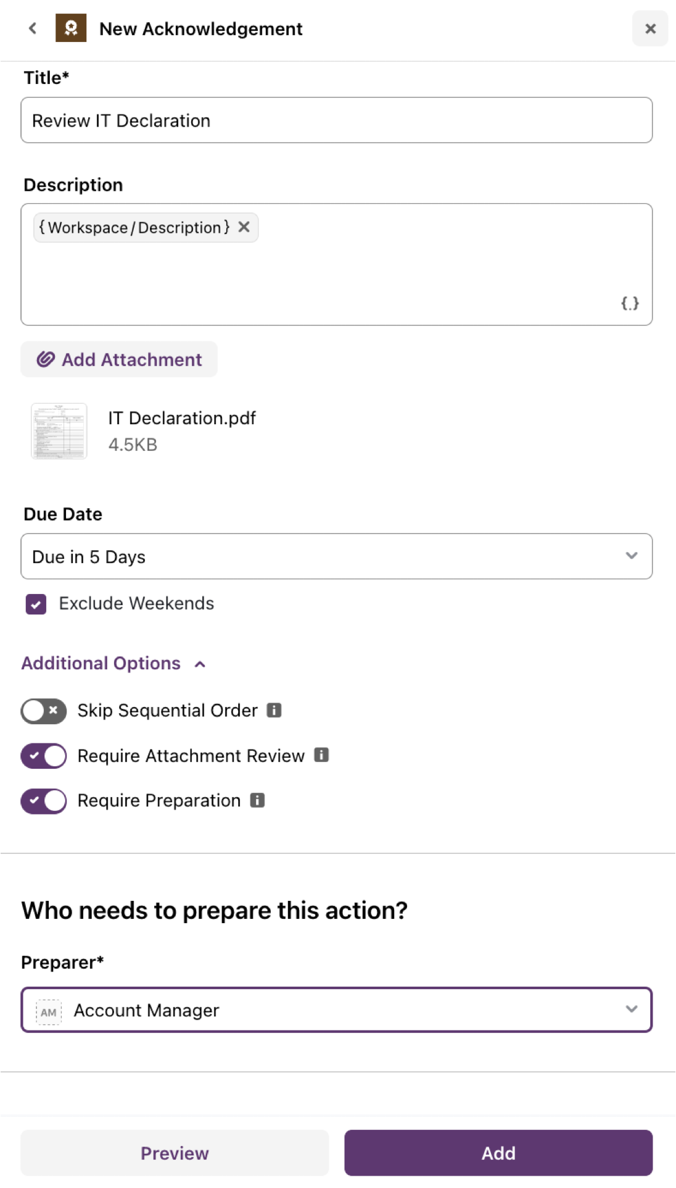Close the New Acknowledgement panel

coord(650,28)
